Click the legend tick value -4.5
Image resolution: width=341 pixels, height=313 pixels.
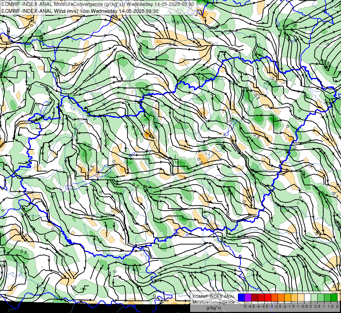pyautogui.click(x=251, y=306)
